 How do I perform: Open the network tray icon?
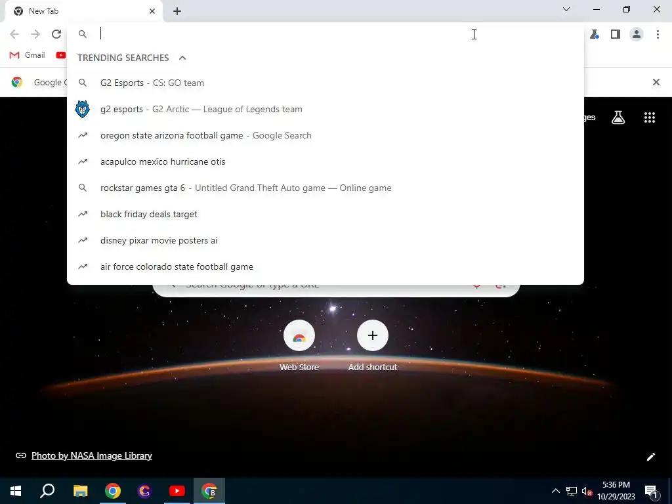pyautogui.click(x=572, y=491)
